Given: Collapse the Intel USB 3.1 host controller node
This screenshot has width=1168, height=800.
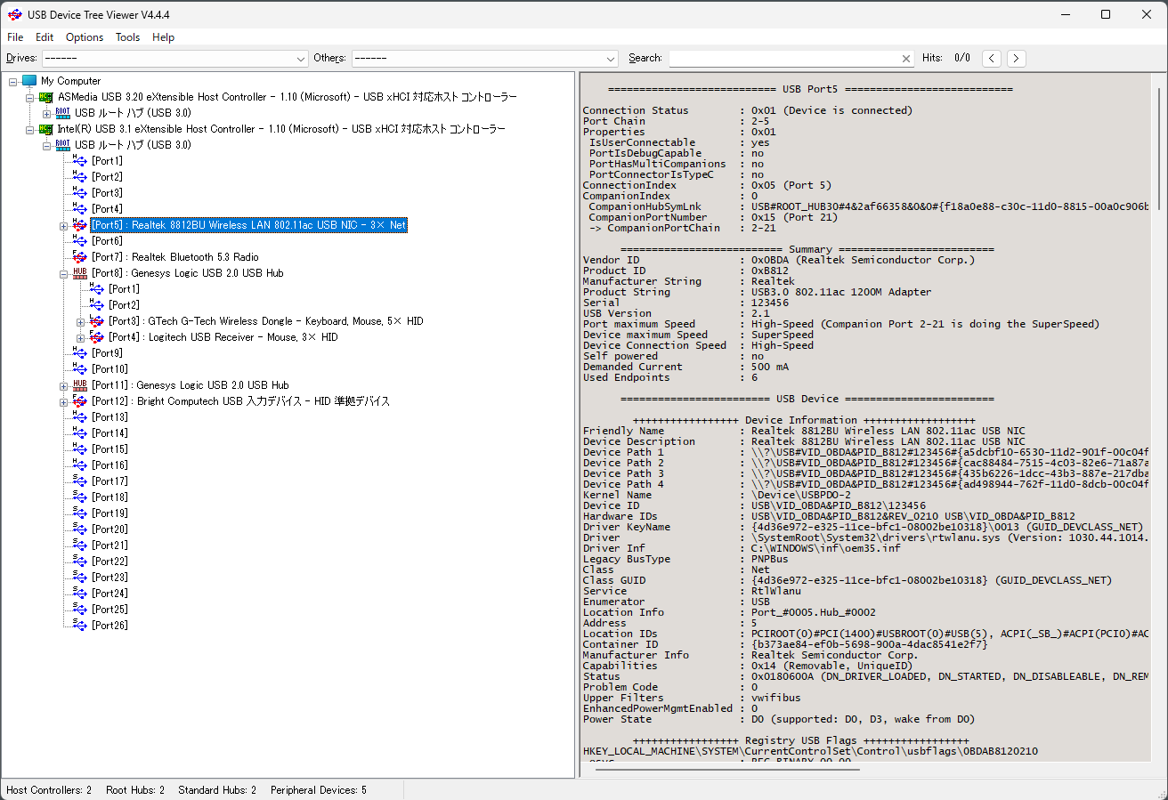Looking at the screenshot, I should (30, 129).
